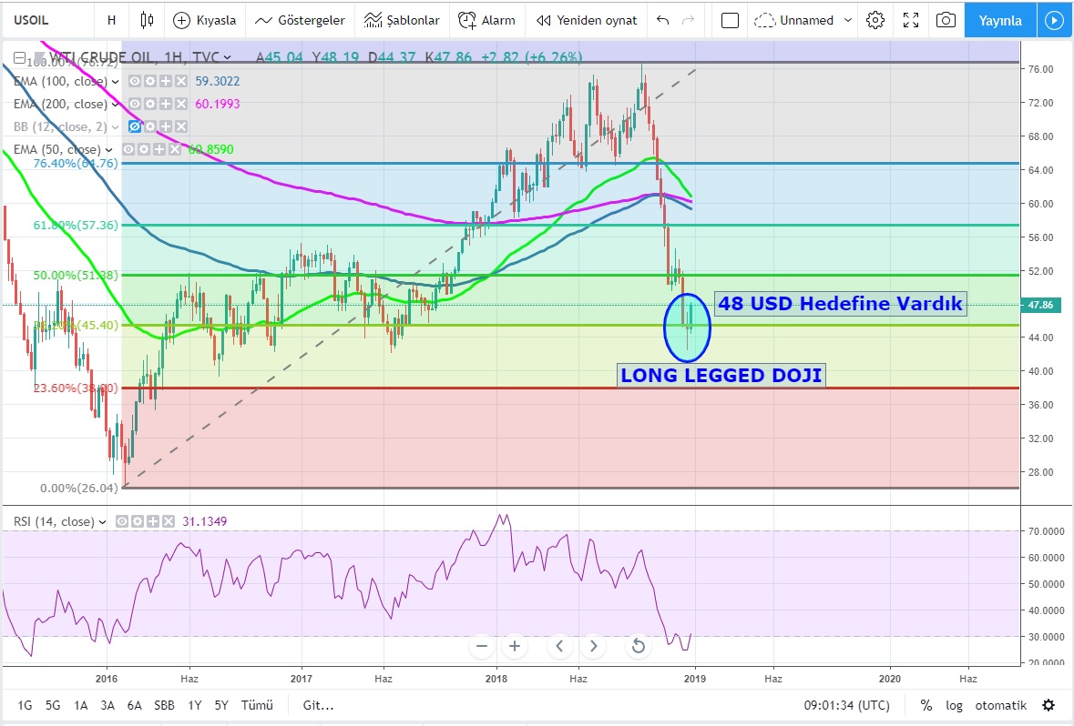Open Şablonlar templates menu
Image resolution: width=1074 pixels, height=726 pixels.
pyautogui.click(x=402, y=20)
